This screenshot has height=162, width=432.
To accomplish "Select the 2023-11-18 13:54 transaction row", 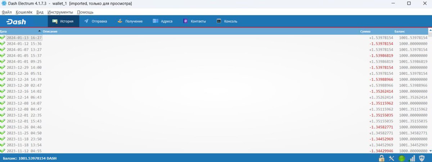I will point(214,145).
